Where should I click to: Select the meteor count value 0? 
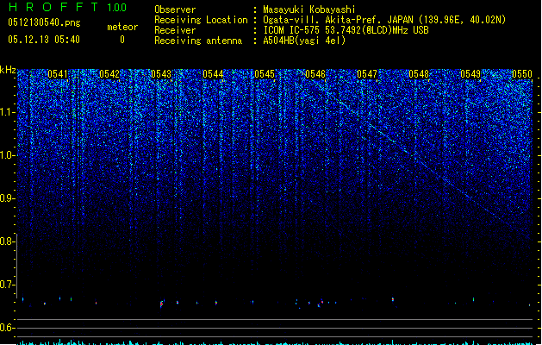pyautogui.click(x=122, y=40)
